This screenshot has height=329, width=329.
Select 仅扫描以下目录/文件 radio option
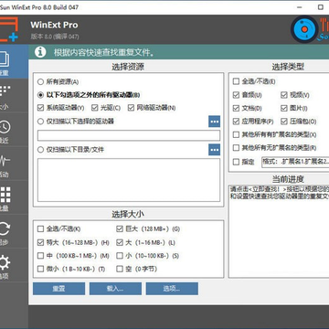coord(40,150)
